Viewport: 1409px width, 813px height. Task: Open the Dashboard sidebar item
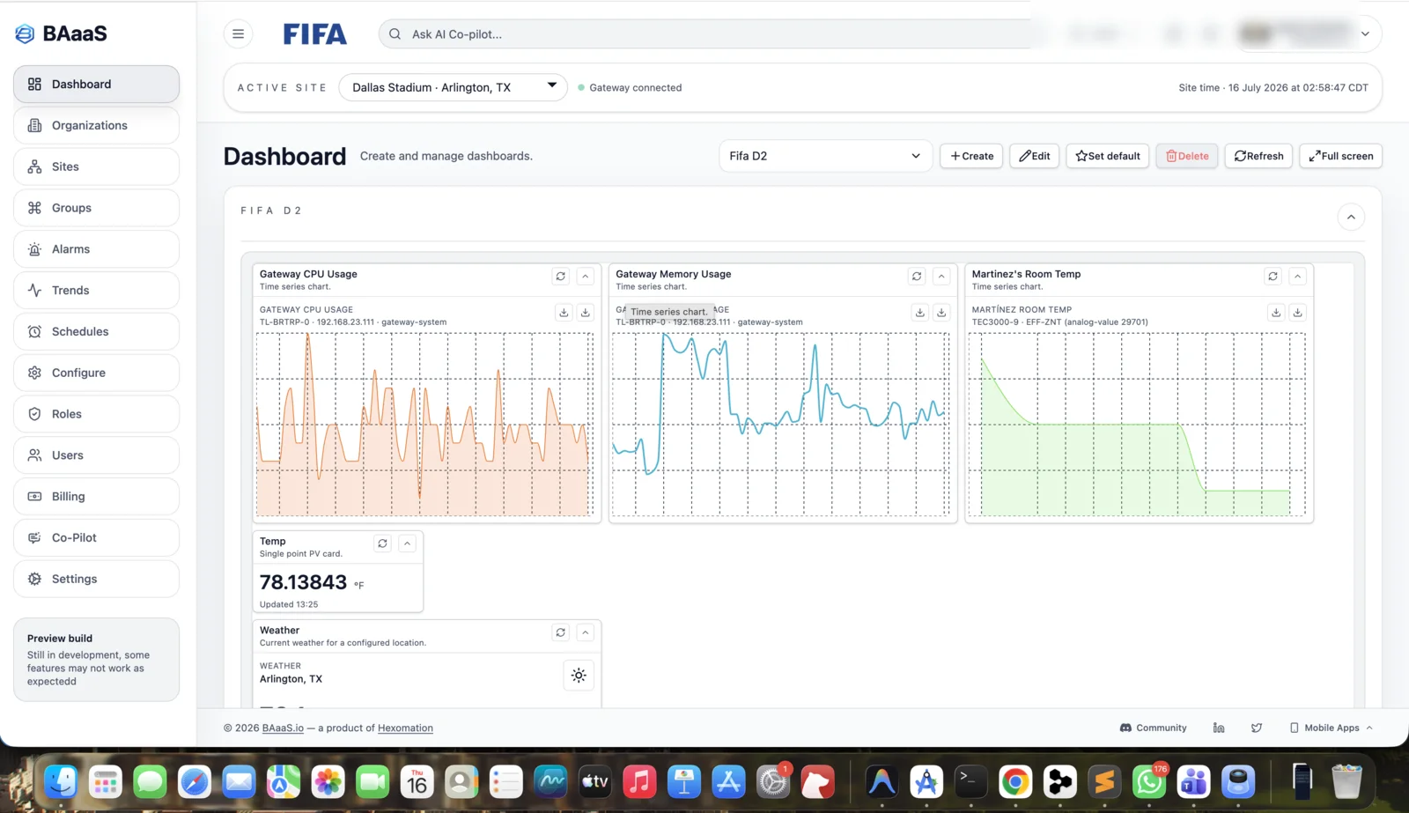[96, 85]
